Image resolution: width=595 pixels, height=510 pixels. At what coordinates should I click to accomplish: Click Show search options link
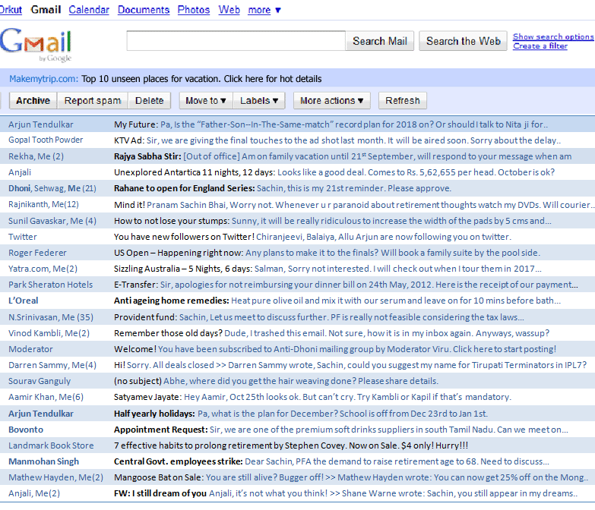pos(553,36)
